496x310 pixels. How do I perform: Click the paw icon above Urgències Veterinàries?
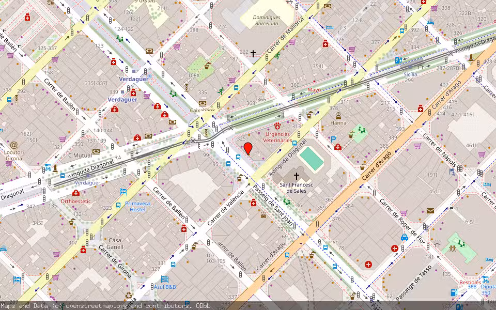277,126
